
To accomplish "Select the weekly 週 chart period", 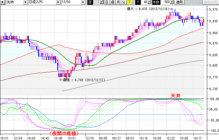I will [x=112, y=2].
